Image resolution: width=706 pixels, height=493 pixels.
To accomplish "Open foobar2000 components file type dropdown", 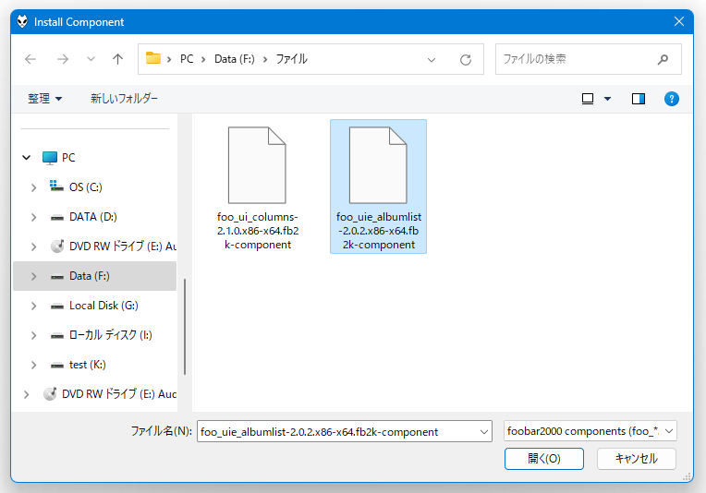I will [590, 431].
